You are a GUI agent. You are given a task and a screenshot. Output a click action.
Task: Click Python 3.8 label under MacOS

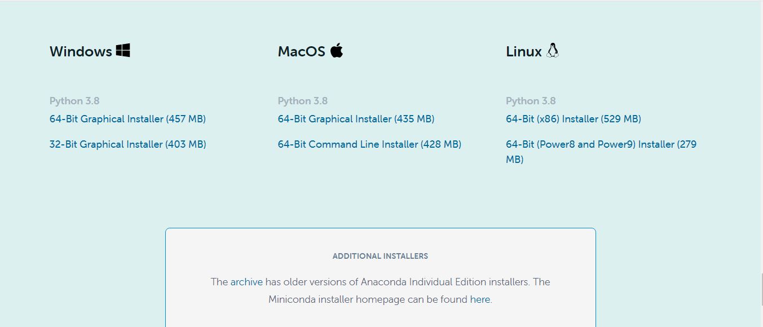pyautogui.click(x=303, y=101)
